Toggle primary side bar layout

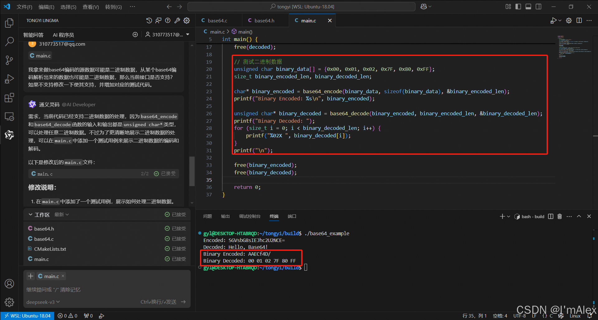click(518, 7)
